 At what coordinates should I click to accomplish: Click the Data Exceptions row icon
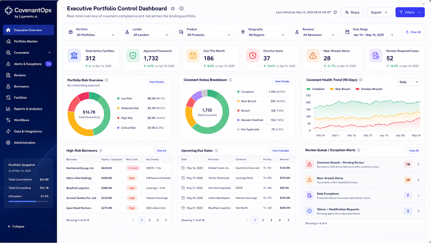(309, 195)
